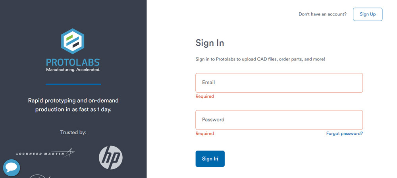Click the Lockheed Martin logo

pos(45,153)
